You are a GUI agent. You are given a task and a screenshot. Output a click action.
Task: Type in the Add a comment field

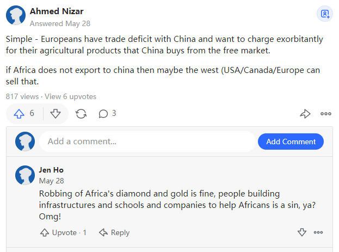point(147,142)
